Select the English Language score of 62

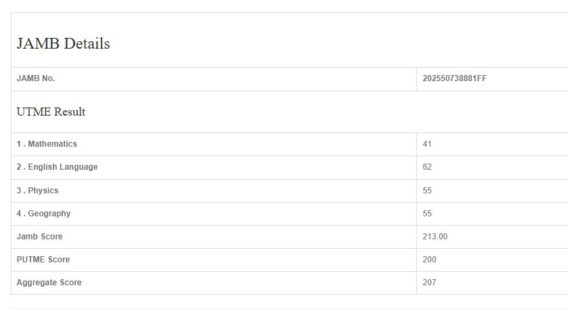coord(427,167)
